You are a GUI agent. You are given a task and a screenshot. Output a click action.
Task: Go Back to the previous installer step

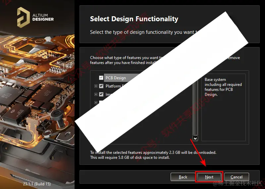[183, 177]
